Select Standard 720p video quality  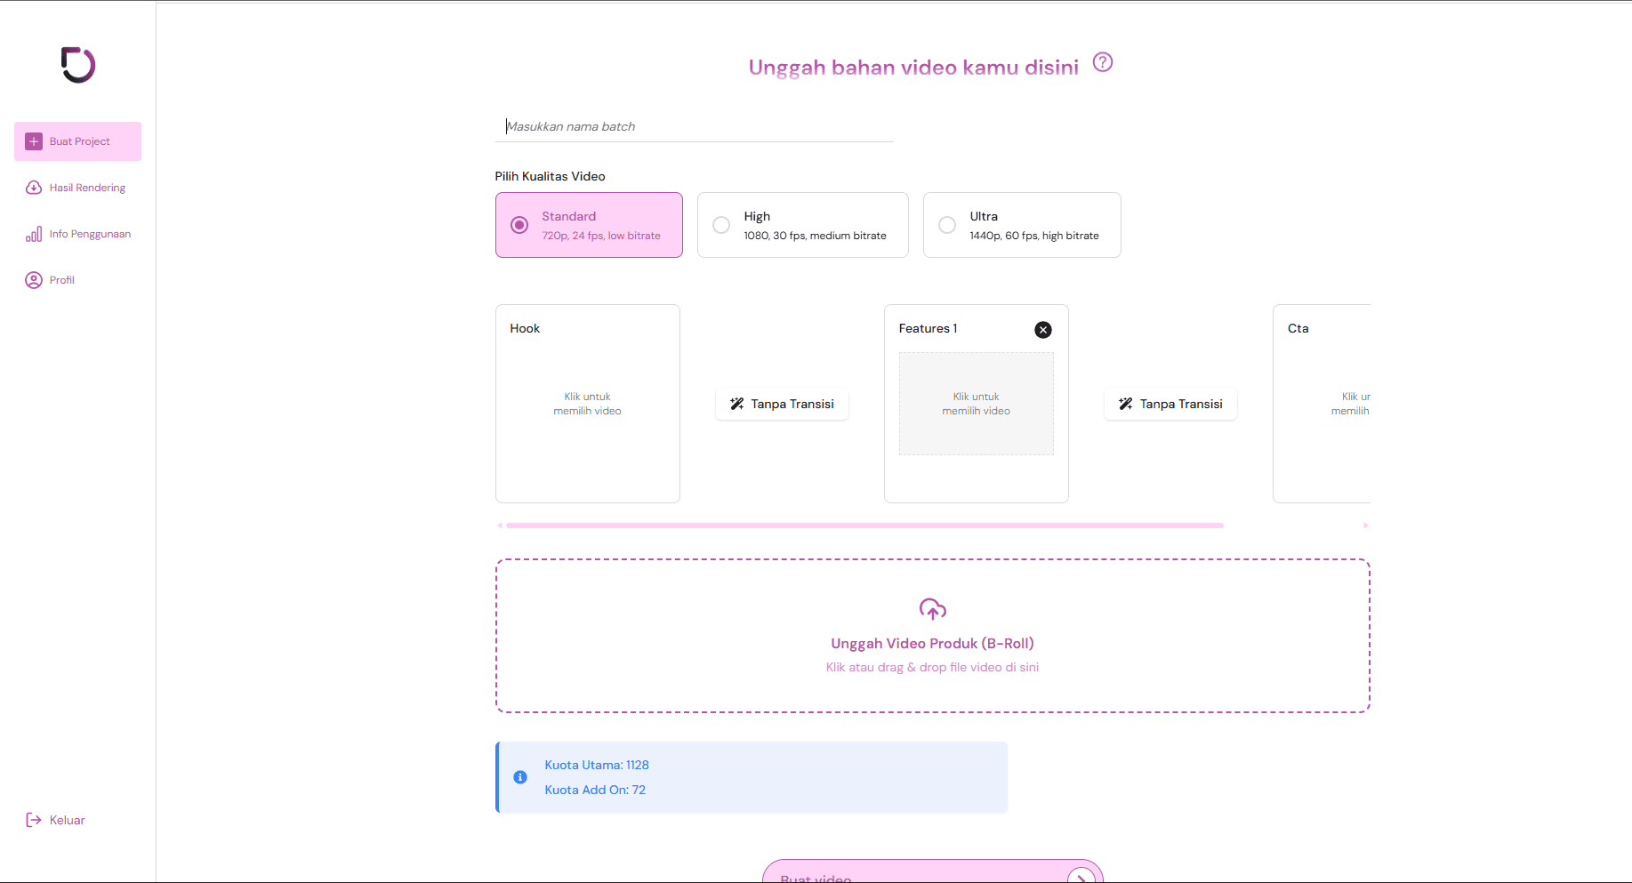click(x=589, y=225)
